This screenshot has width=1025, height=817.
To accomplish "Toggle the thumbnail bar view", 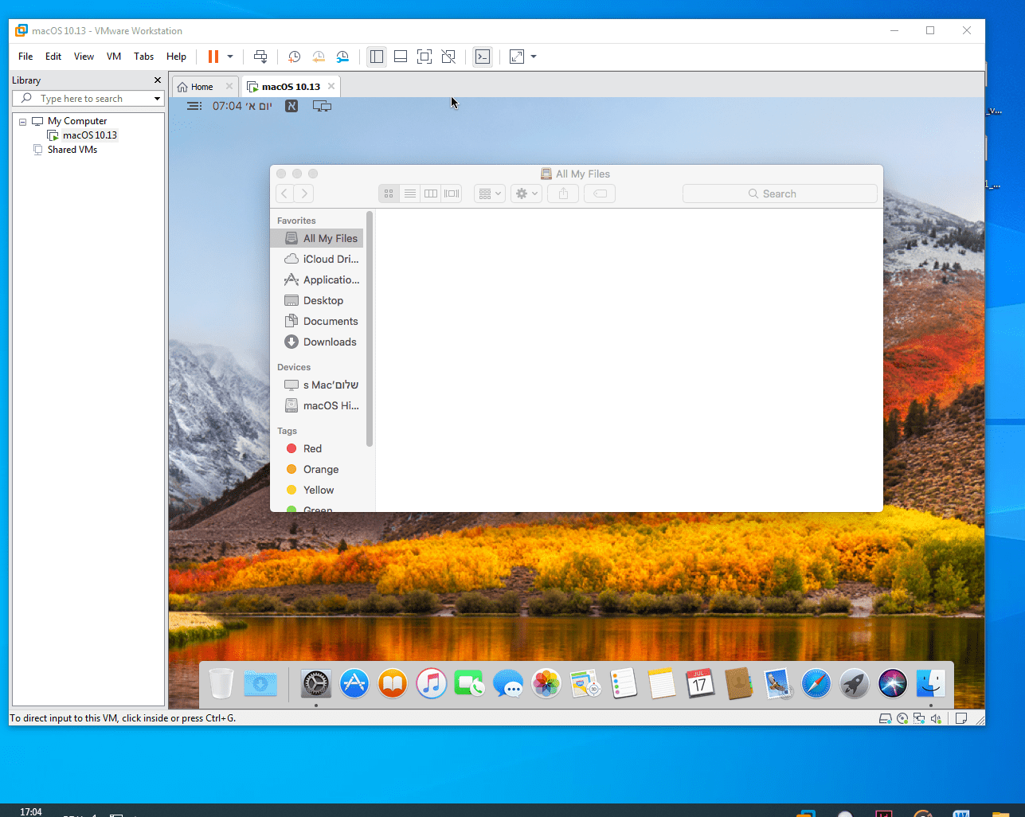I will point(401,57).
